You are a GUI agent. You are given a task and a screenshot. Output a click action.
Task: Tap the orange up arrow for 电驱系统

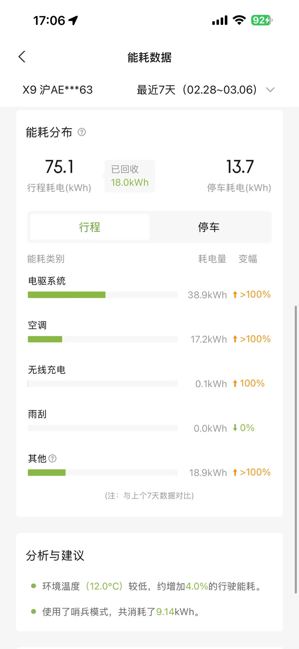tap(235, 295)
